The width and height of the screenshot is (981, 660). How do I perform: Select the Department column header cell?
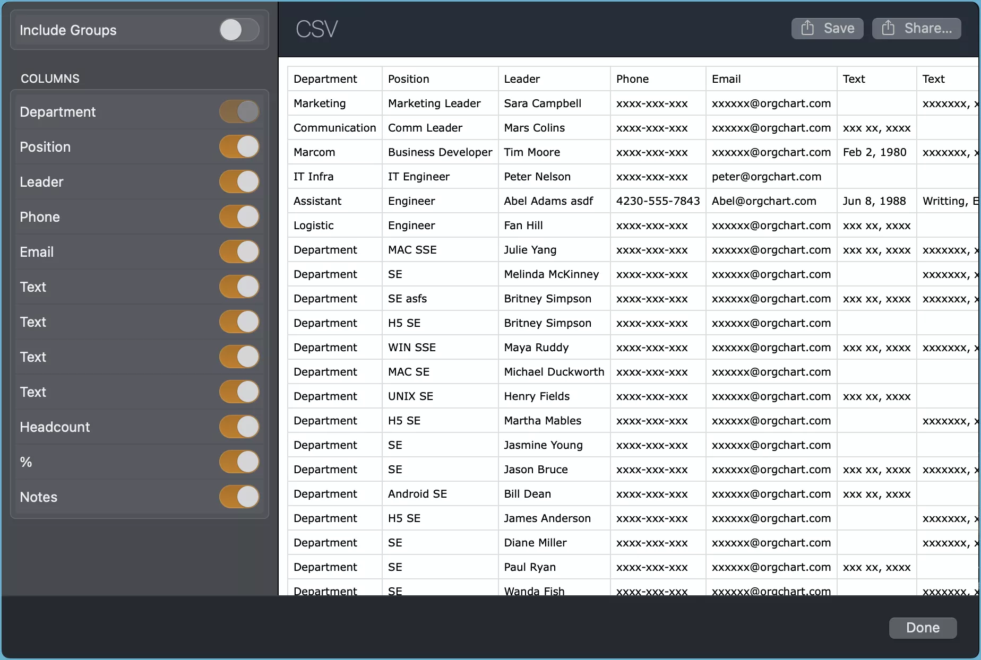click(335, 79)
